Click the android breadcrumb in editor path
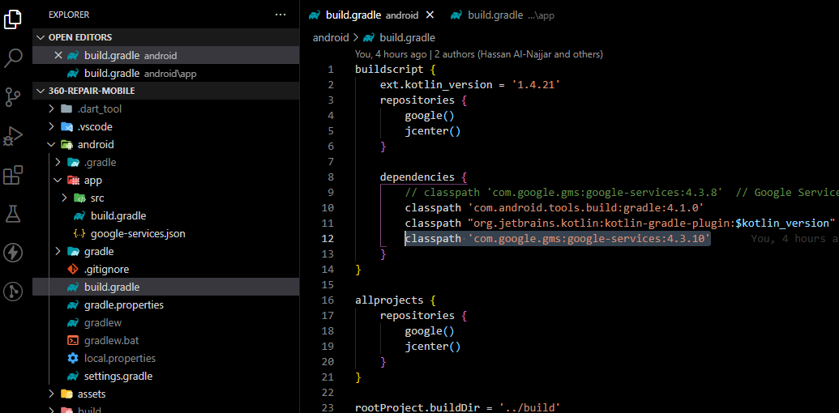Image resolution: width=839 pixels, height=413 pixels. (x=330, y=37)
